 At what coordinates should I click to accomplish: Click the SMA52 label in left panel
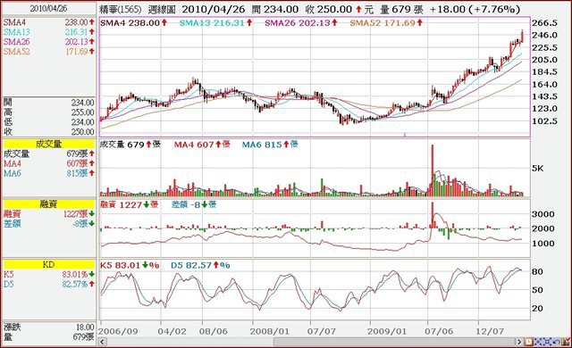[17, 52]
